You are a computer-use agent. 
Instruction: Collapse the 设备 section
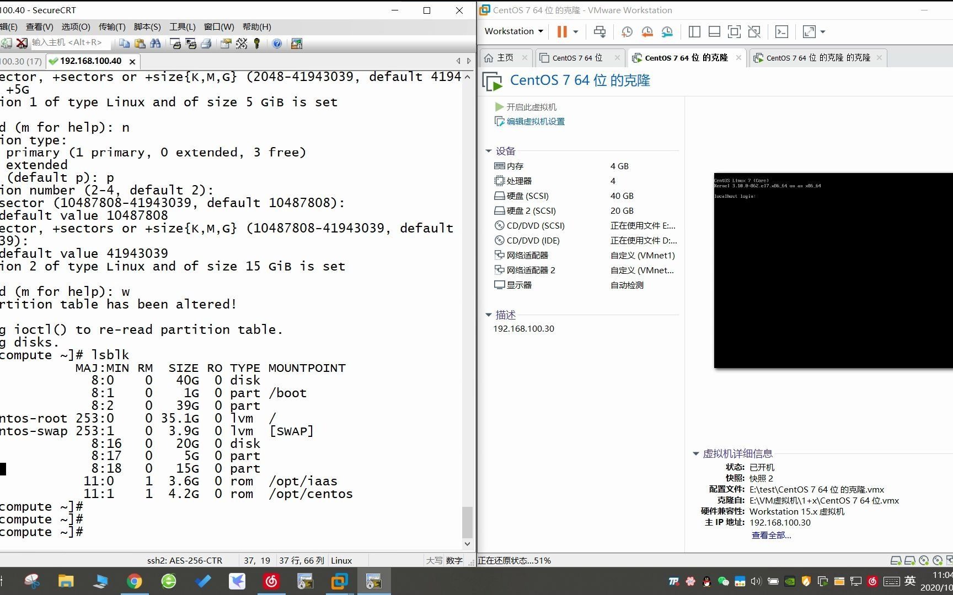(x=488, y=151)
